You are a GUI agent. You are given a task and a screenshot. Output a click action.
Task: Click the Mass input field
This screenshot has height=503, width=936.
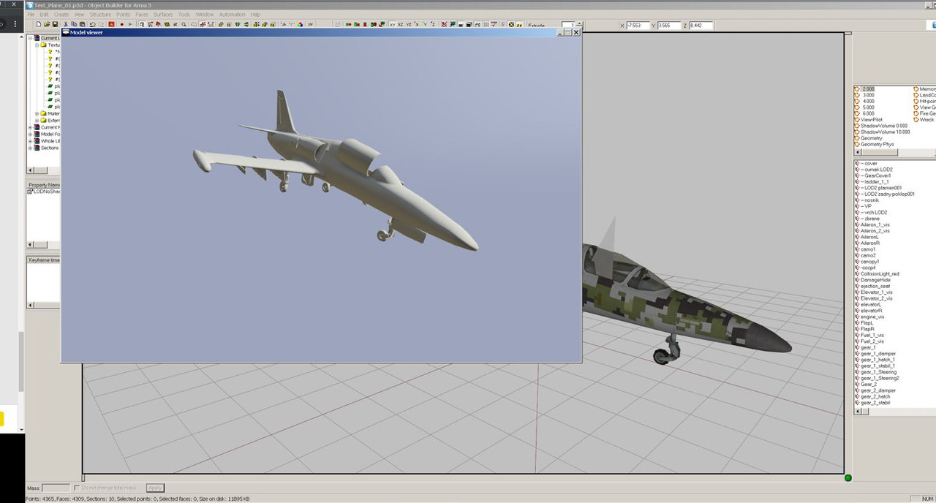point(56,488)
